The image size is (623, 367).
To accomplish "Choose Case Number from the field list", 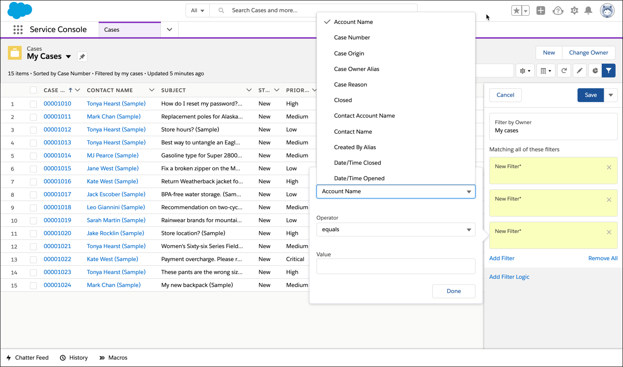I will [396, 38].
